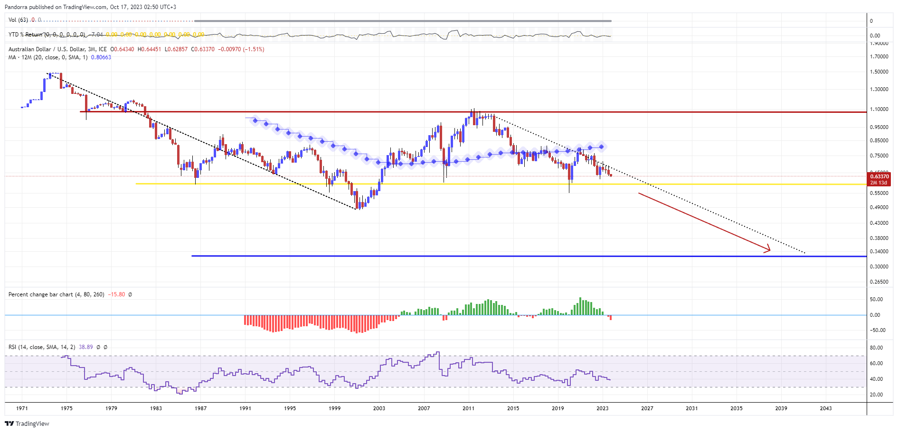Click the 2043 label on the time axis
The image size is (898, 432).
click(x=826, y=408)
